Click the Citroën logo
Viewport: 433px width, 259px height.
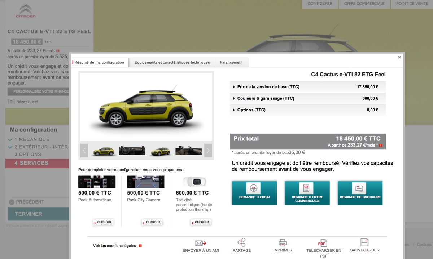tap(26, 11)
